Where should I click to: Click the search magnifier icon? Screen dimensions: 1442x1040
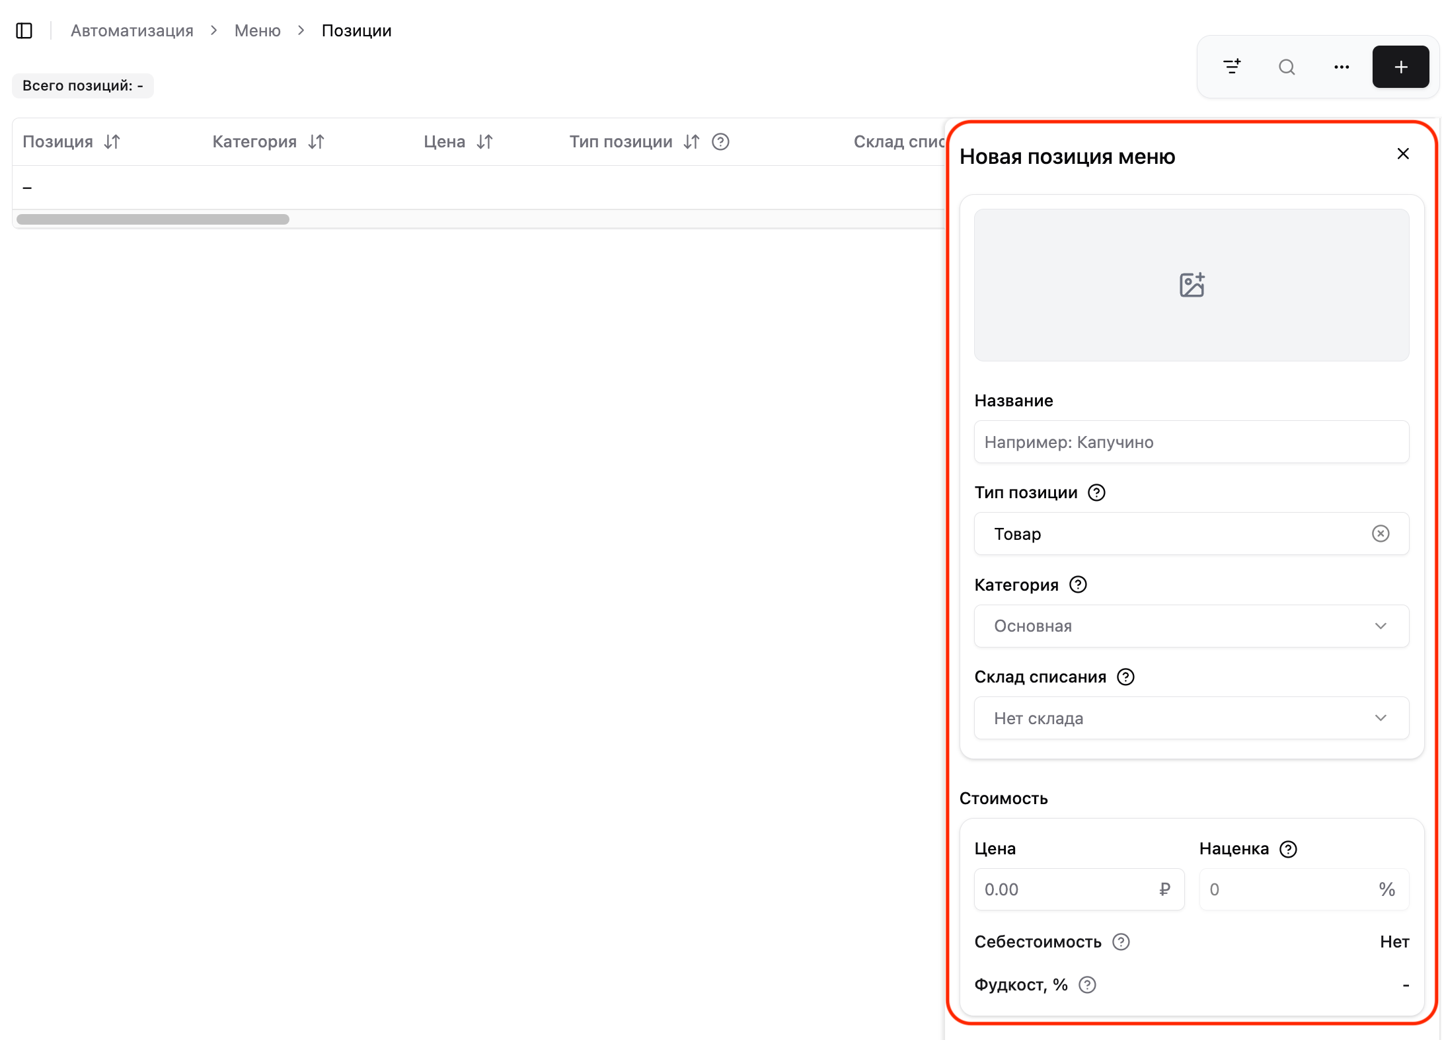point(1287,67)
